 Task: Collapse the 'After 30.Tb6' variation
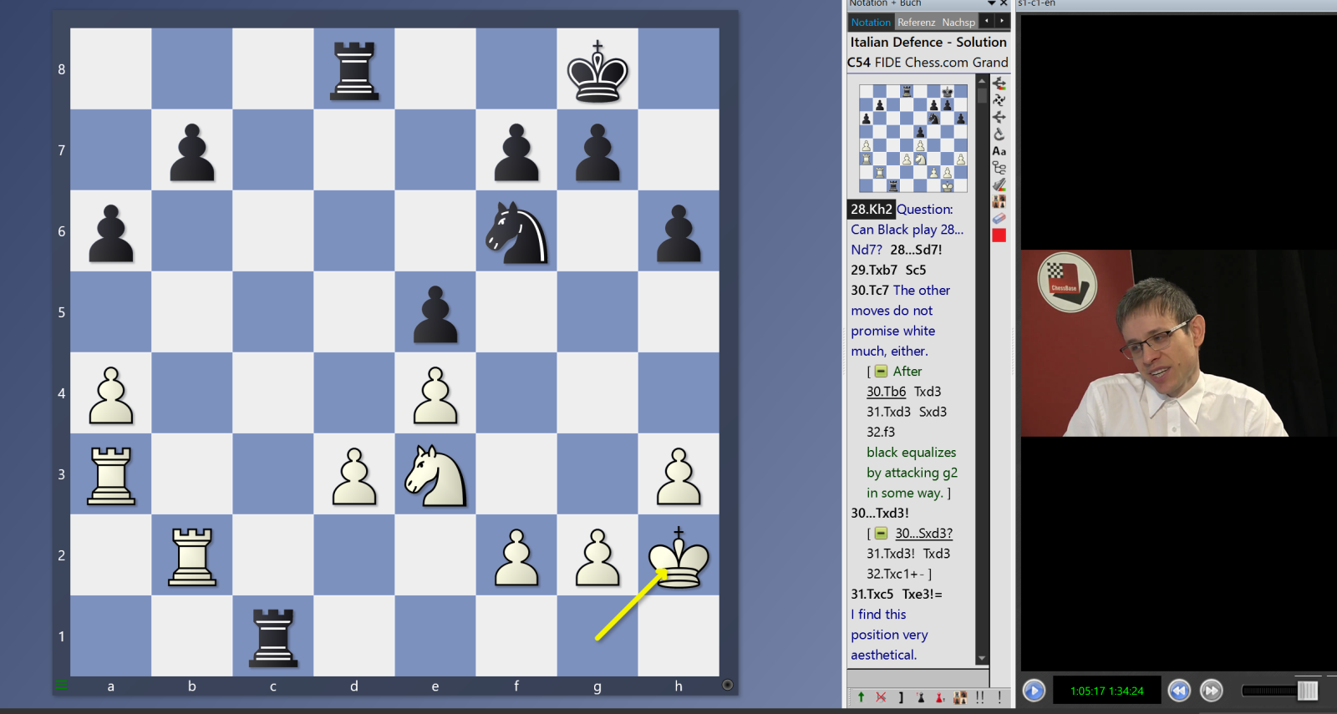click(881, 372)
